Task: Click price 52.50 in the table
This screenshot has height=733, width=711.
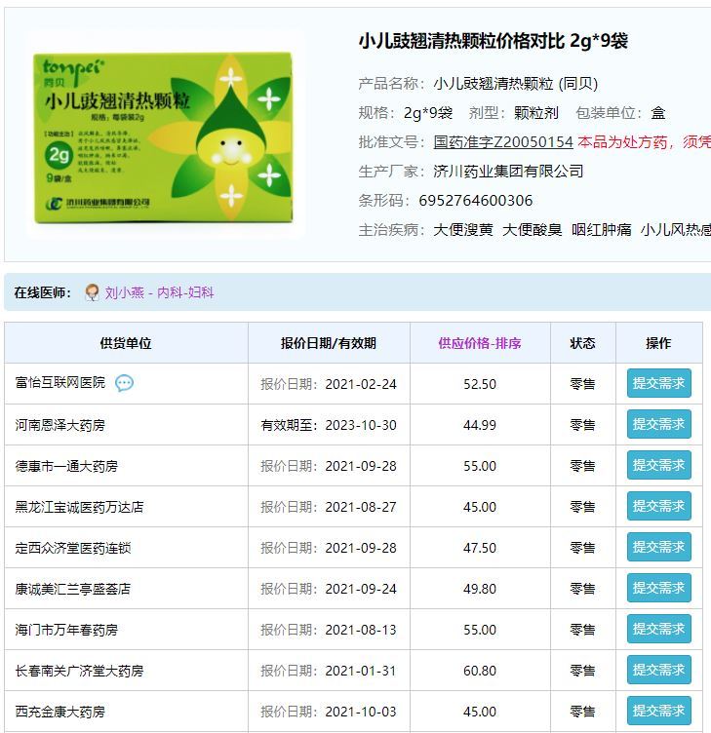Action: (x=480, y=384)
